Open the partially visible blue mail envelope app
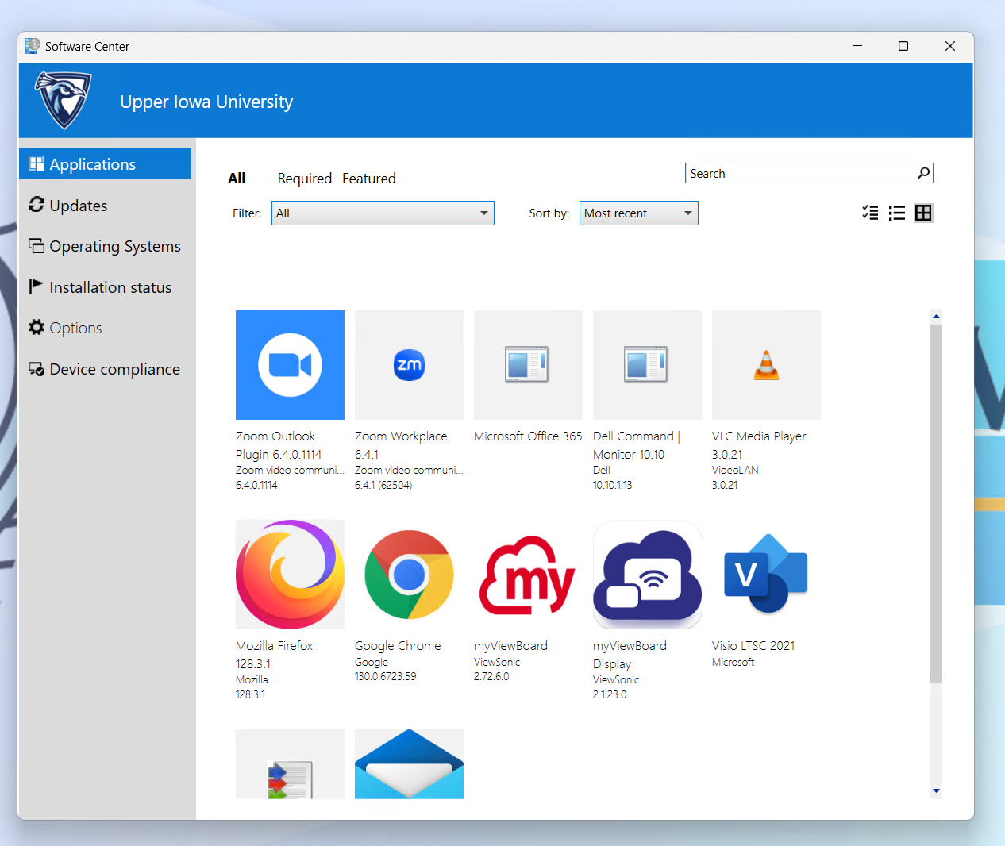This screenshot has height=846, width=1005. tap(409, 764)
